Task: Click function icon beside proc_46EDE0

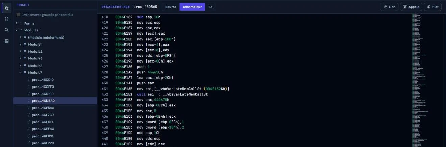Action: [x=29, y=122]
